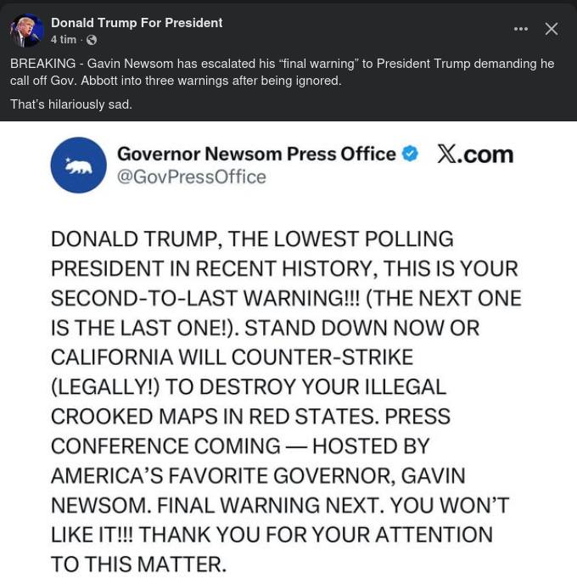Click the "AMERICA'S FAVORITE GOVERNOR, GAVIN" line
This screenshot has height=584, width=577.
coord(258,474)
